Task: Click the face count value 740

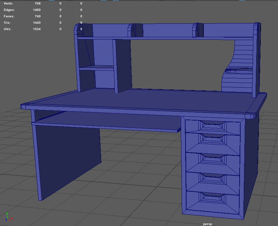Action: point(37,16)
